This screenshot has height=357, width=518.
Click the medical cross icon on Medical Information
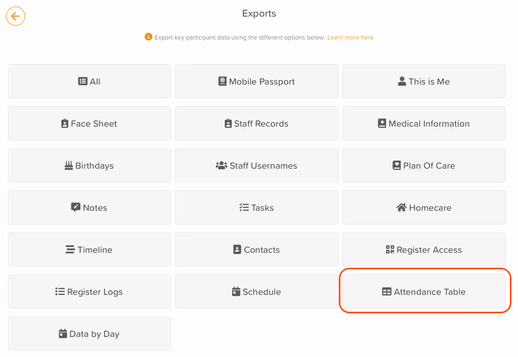coord(382,123)
